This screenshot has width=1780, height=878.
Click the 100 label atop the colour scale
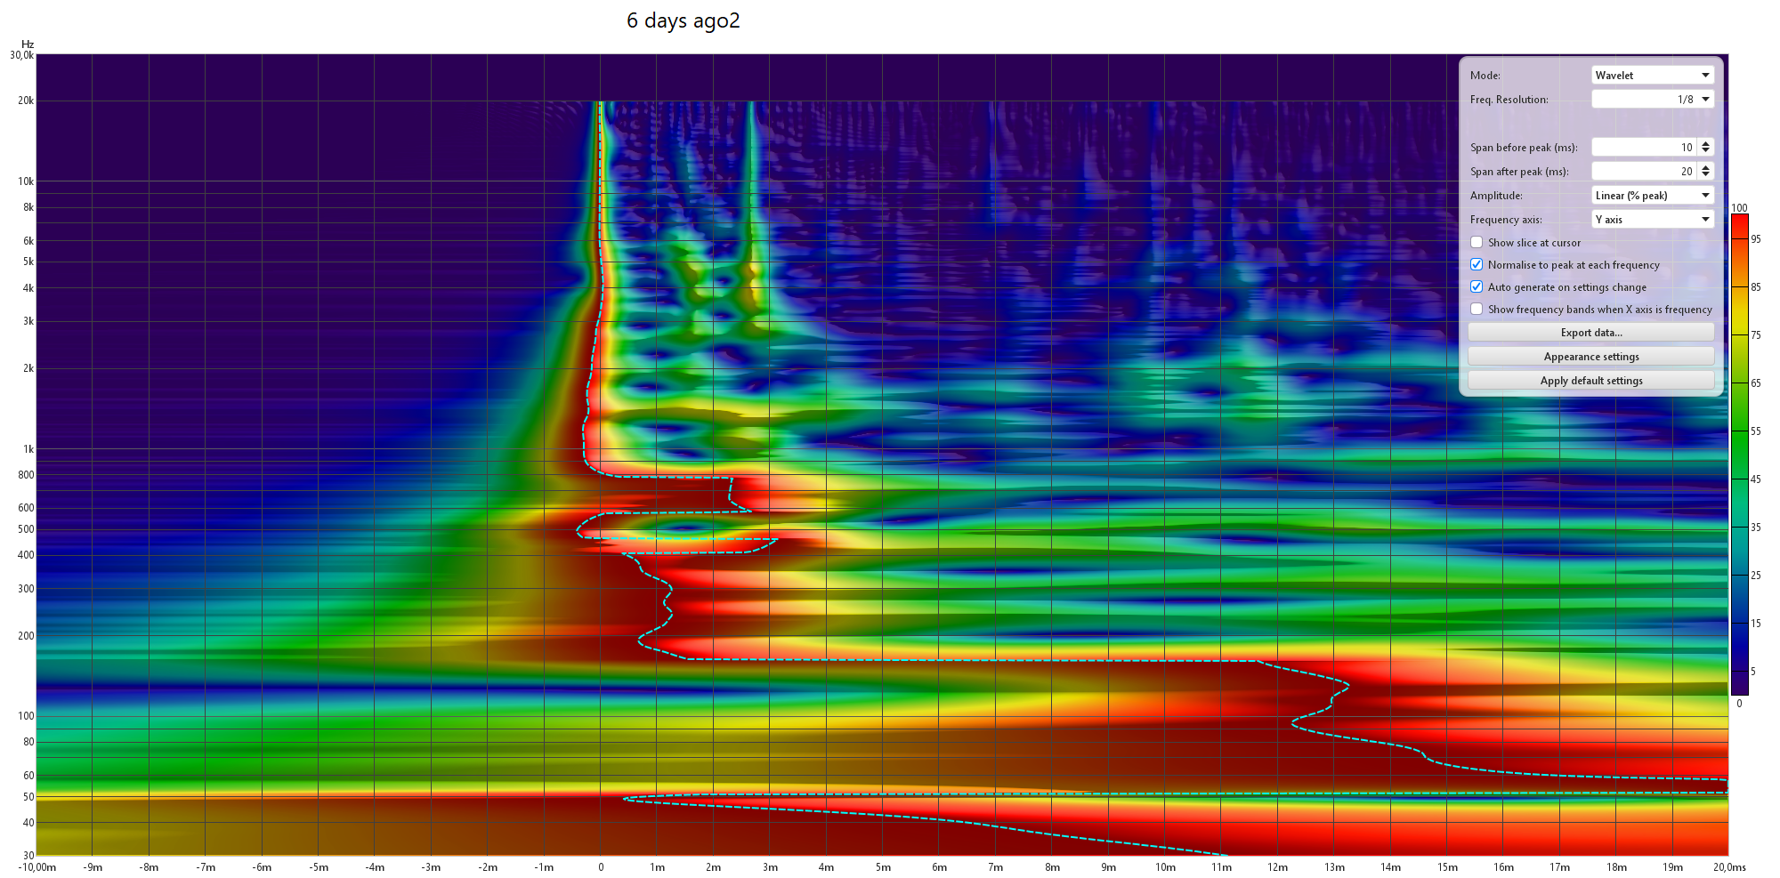tap(1739, 208)
